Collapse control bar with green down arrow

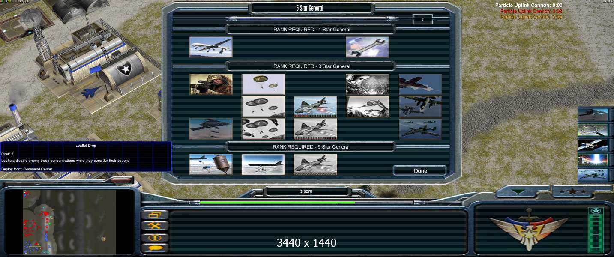point(518,192)
